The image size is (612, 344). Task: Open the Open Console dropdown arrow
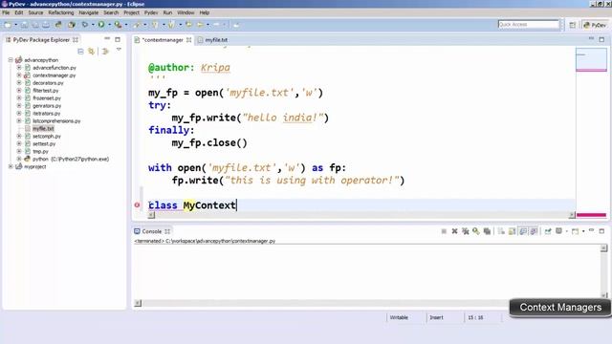pos(583,231)
